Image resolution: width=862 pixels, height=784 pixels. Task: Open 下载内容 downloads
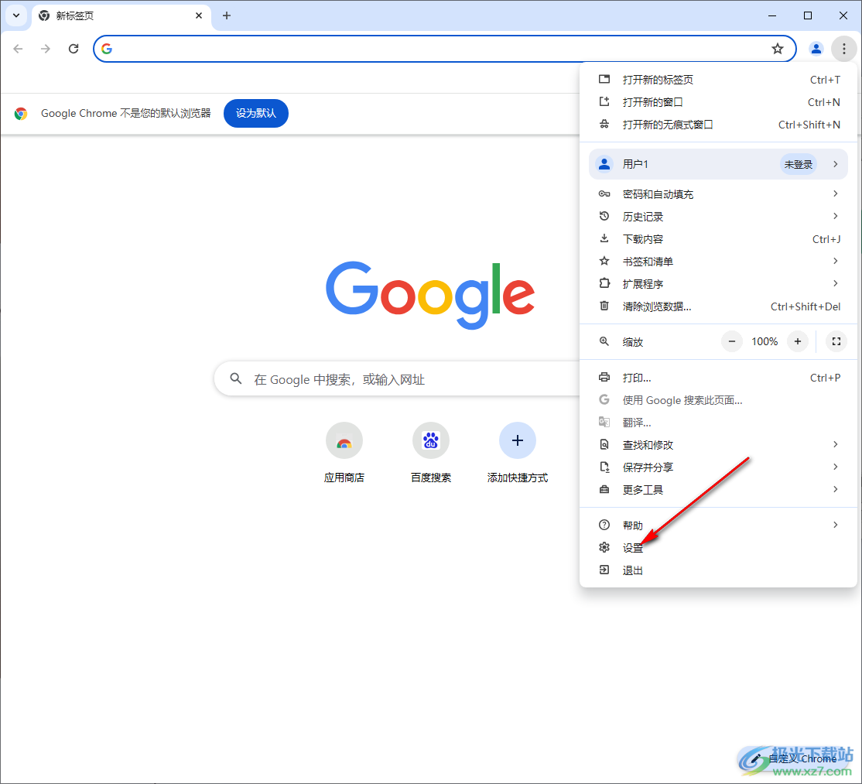pyautogui.click(x=719, y=239)
